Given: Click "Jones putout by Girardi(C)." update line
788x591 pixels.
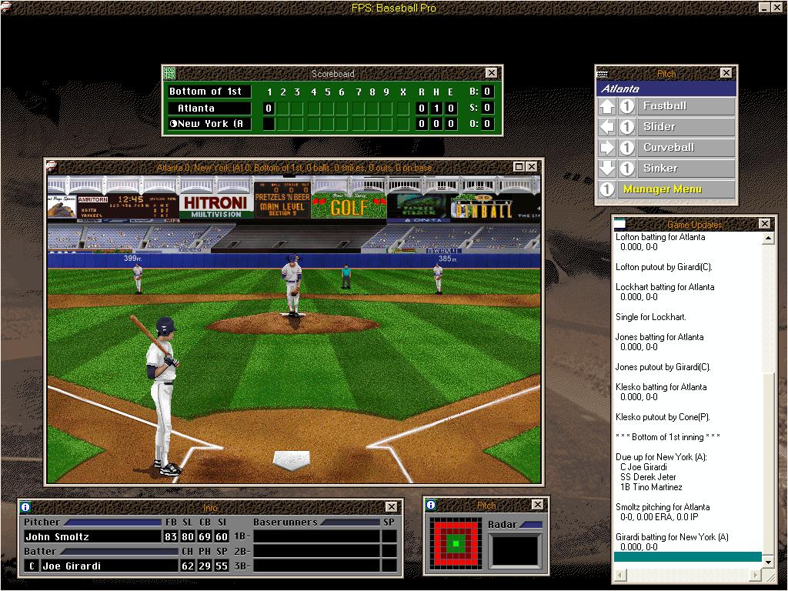Looking at the screenshot, I should pos(663,367).
